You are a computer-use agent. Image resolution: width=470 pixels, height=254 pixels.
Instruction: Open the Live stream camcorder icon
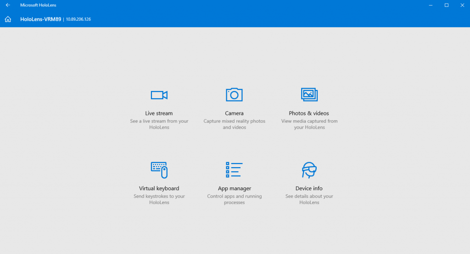click(x=159, y=95)
